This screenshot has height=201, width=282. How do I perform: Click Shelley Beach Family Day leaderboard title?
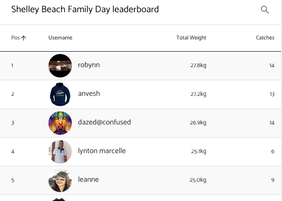point(85,9)
